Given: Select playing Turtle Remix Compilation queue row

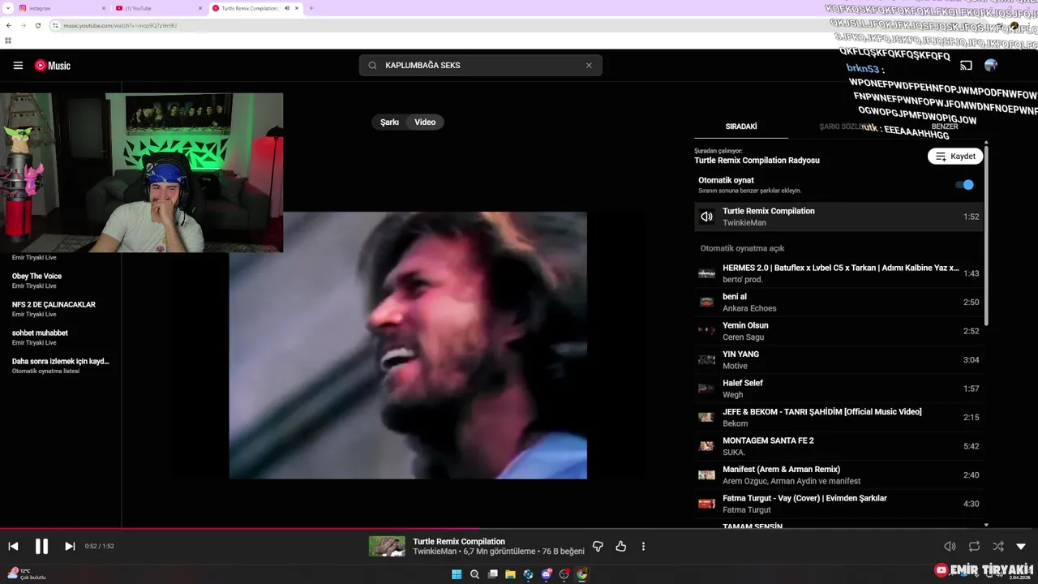Looking at the screenshot, I should tap(839, 217).
